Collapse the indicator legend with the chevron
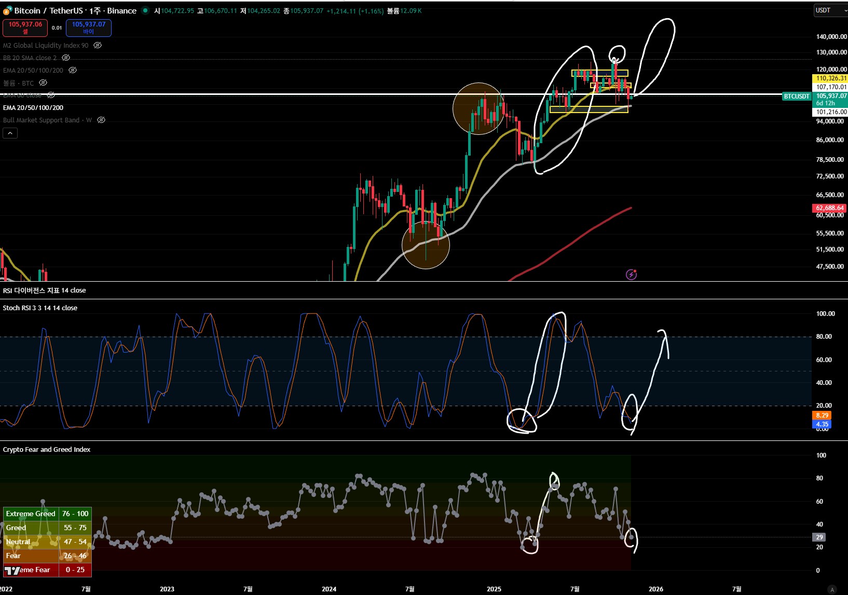 coord(10,133)
